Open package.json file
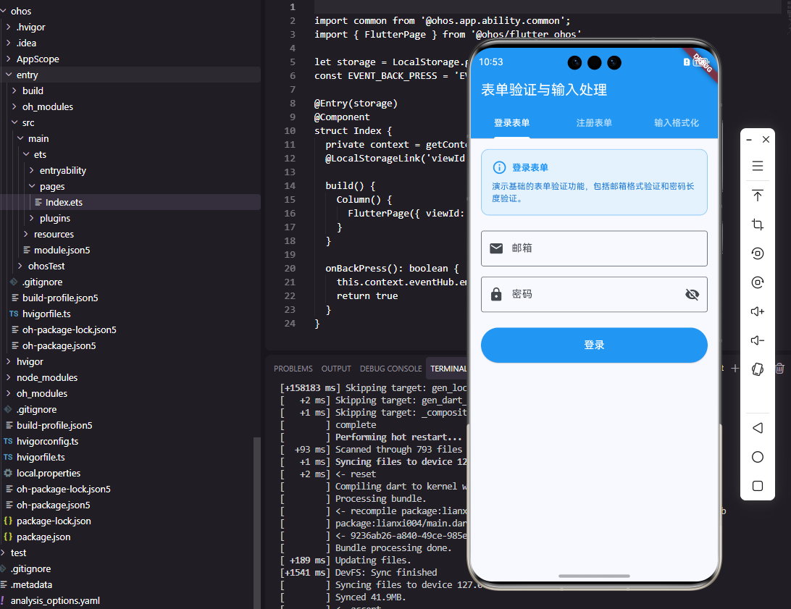This screenshot has height=609, width=791. tap(43, 537)
